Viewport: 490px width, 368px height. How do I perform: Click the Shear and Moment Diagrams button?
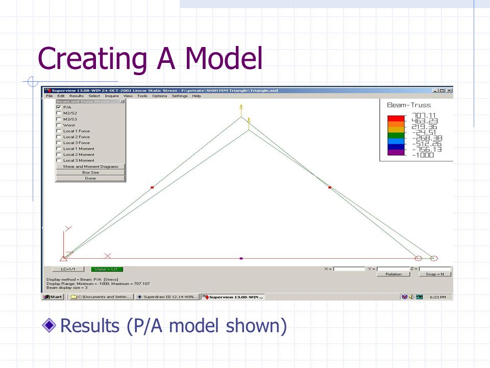[x=91, y=167]
